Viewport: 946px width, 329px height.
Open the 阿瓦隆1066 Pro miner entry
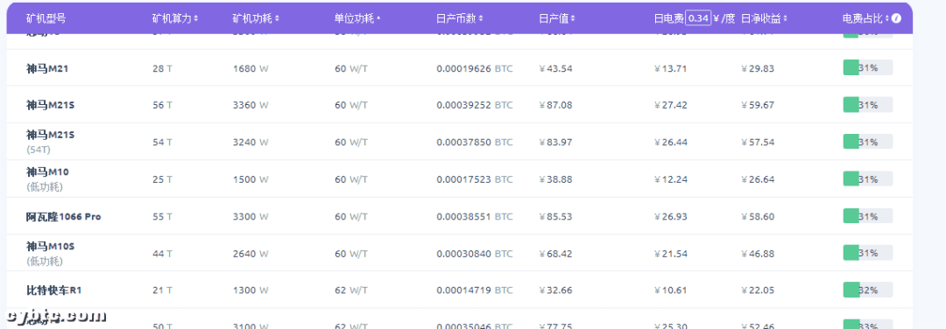coord(63,216)
